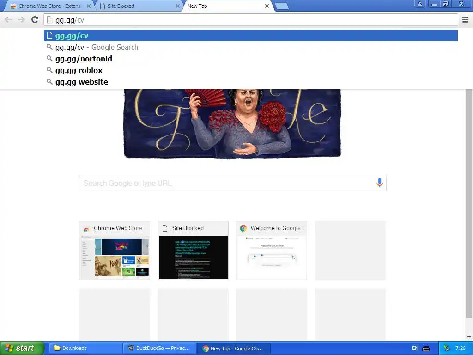473x355 pixels.
Task: Click the address bar showing gg.gg/cv
Action: (x=251, y=20)
